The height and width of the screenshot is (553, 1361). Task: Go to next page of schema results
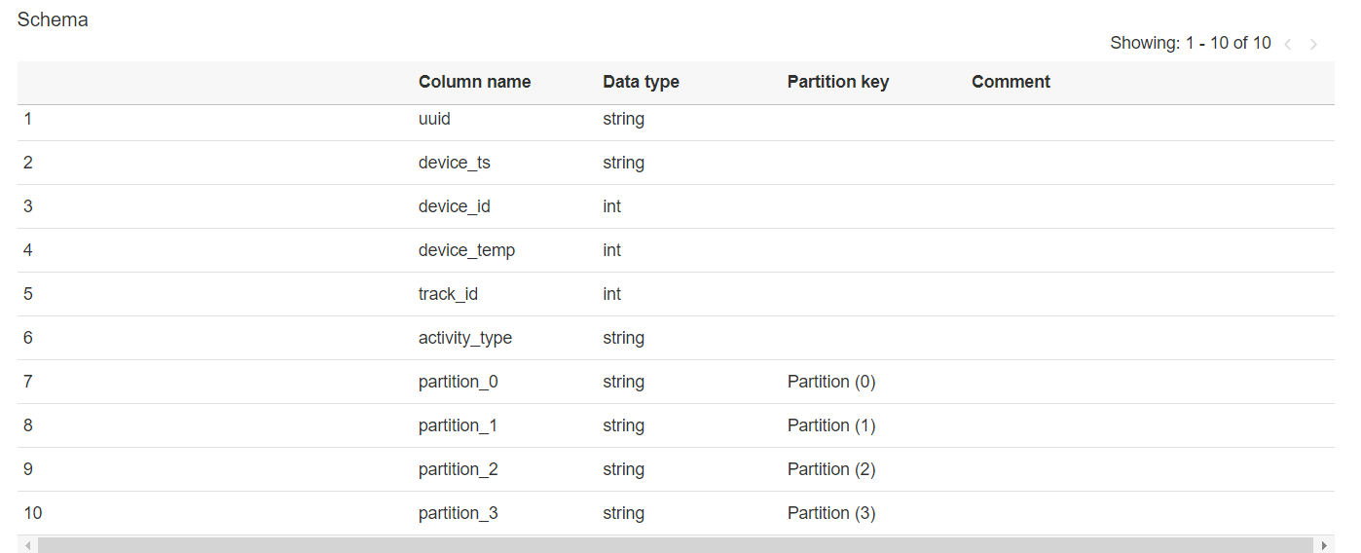click(1313, 44)
